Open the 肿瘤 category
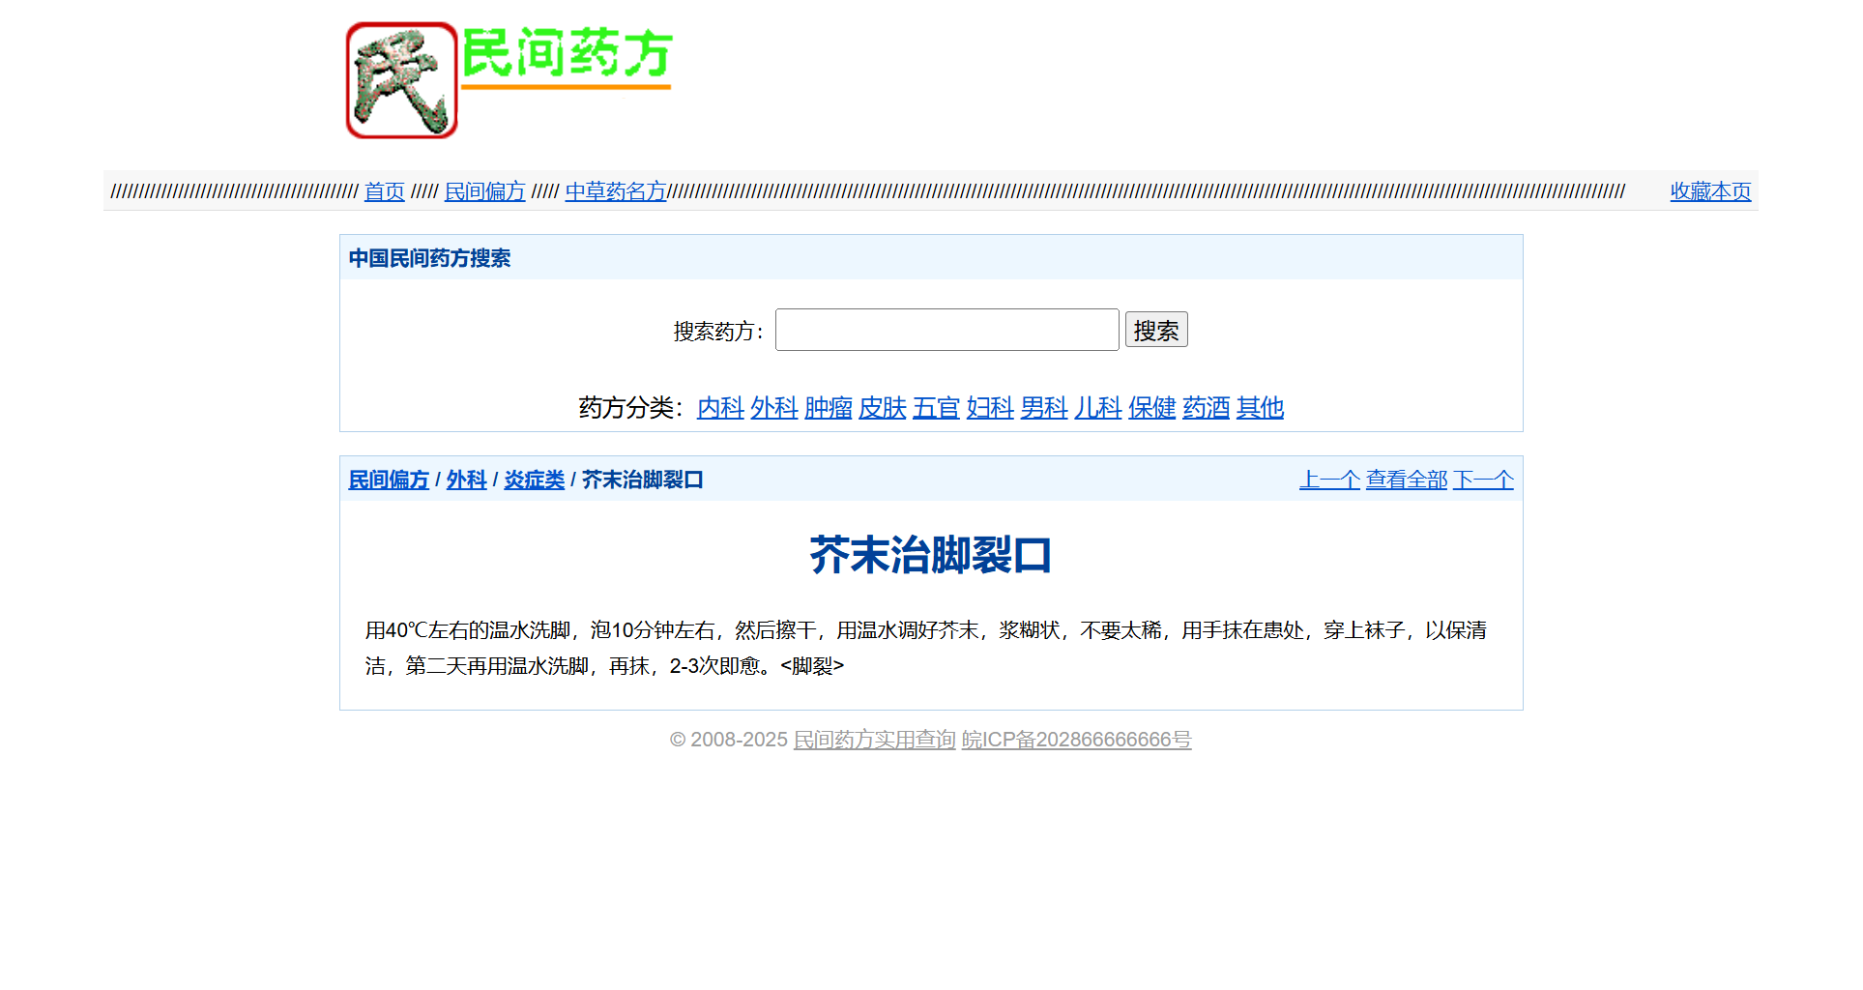 828,408
